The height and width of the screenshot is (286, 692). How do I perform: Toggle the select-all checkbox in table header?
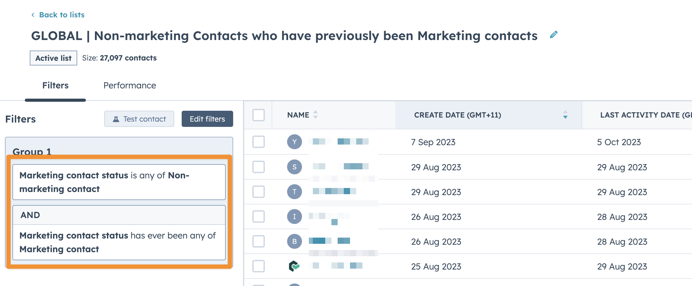pyautogui.click(x=258, y=115)
